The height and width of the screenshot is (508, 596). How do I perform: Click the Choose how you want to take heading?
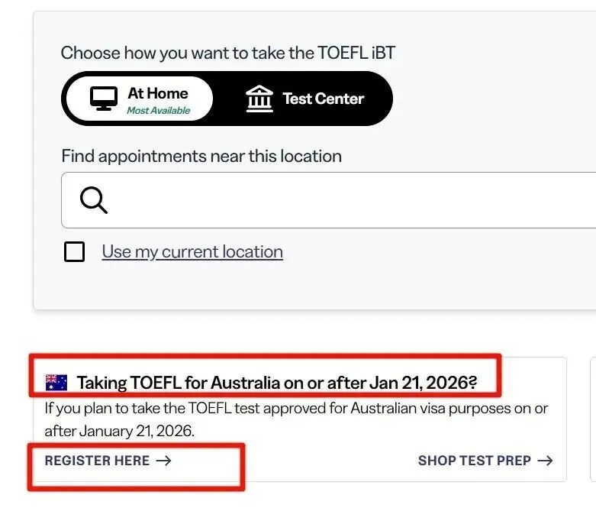(x=227, y=53)
